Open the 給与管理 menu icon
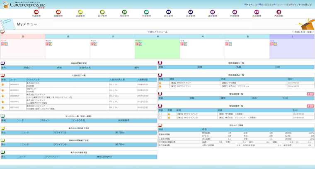This screenshot has height=169, width=315. coord(168,12)
